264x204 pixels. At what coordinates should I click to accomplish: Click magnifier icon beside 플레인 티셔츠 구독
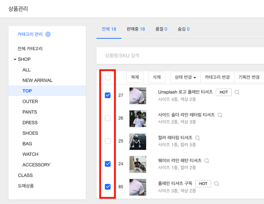tap(217, 184)
